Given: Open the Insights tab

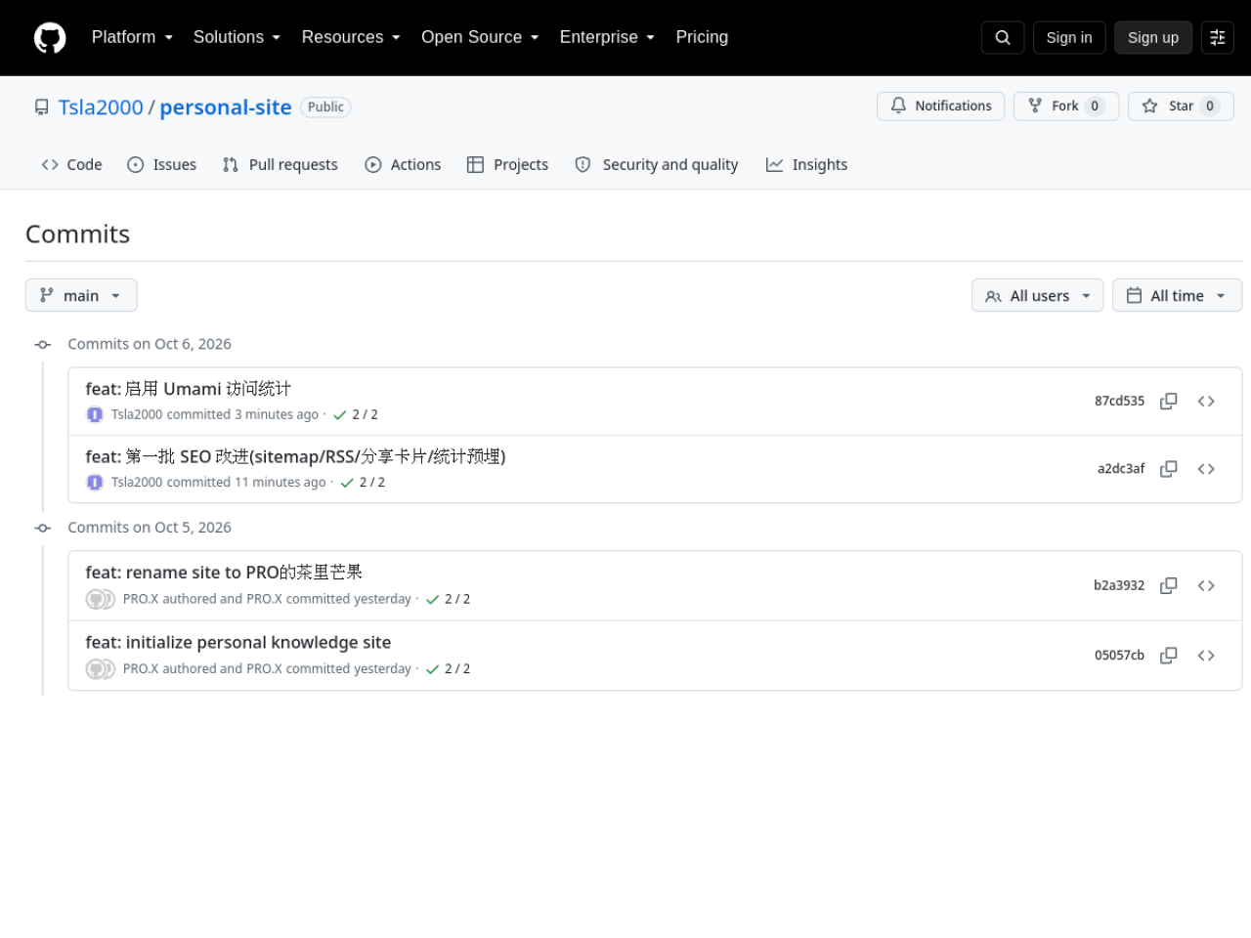Looking at the screenshot, I should (807, 165).
